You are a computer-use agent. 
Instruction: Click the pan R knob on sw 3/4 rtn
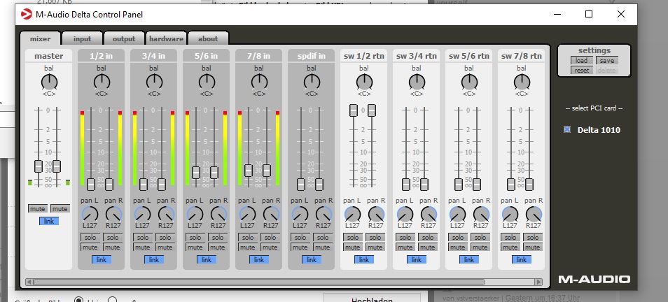(429, 215)
